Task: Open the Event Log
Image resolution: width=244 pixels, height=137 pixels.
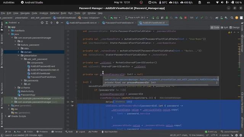Action: pyautogui.click(x=211, y=132)
